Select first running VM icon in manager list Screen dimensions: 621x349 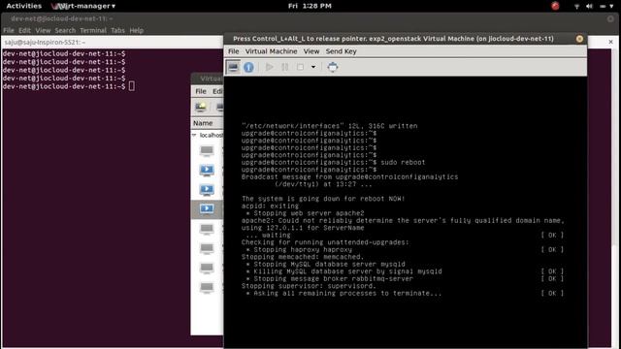[x=207, y=171]
